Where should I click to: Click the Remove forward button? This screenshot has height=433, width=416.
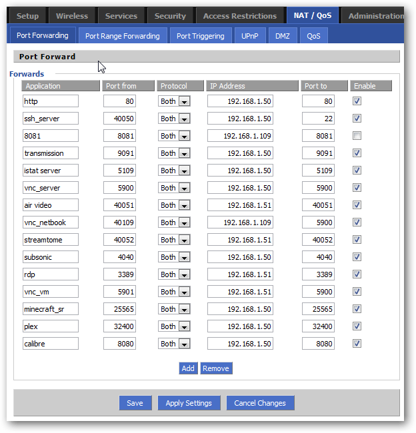pyautogui.click(x=216, y=368)
